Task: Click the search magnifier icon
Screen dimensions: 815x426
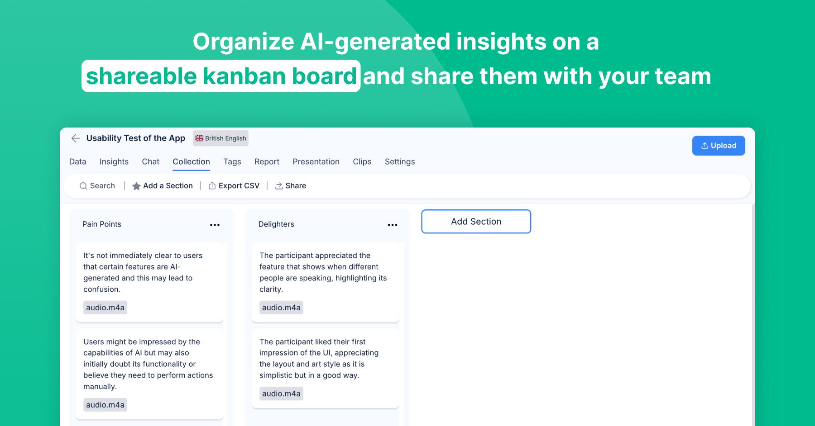Action: [83, 186]
